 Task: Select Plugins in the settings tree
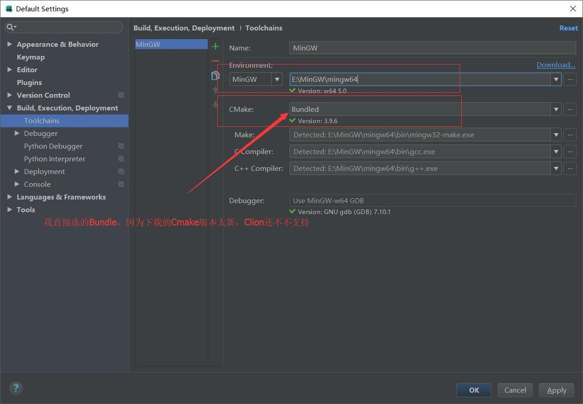pos(29,82)
